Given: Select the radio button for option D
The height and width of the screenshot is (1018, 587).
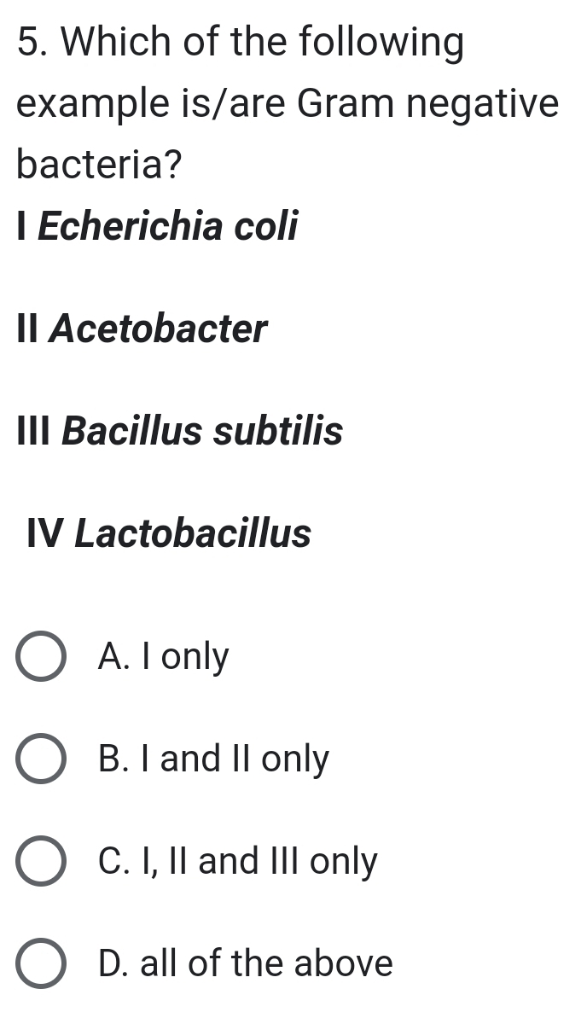Looking at the screenshot, I should click(x=41, y=963).
